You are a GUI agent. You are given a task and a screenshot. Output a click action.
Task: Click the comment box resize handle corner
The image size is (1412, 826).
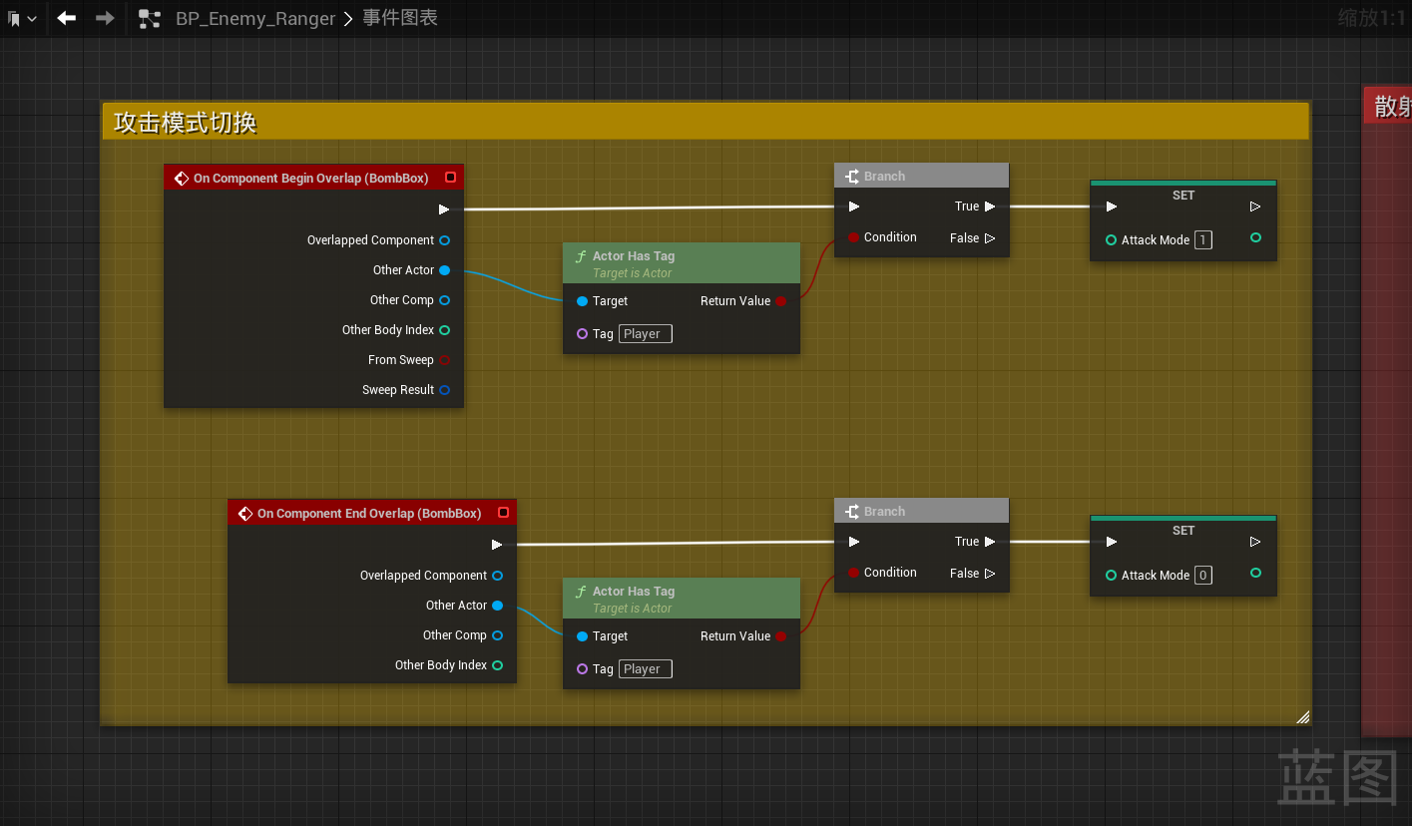click(1302, 716)
